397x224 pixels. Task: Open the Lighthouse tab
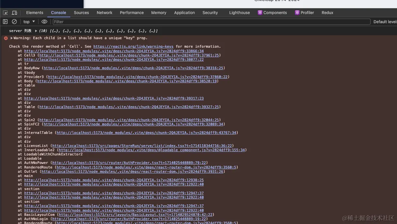tap(239, 13)
